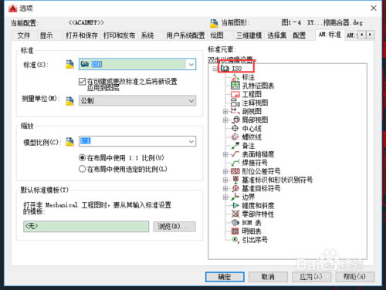This screenshot has width=386, height=290.
Task: Click the 边界 edge icon
Action: click(235, 197)
